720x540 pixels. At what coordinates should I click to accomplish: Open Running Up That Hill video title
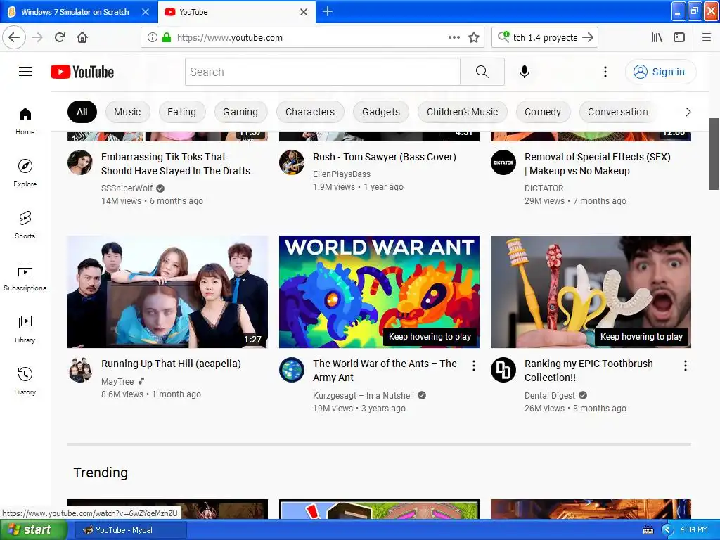(172, 364)
